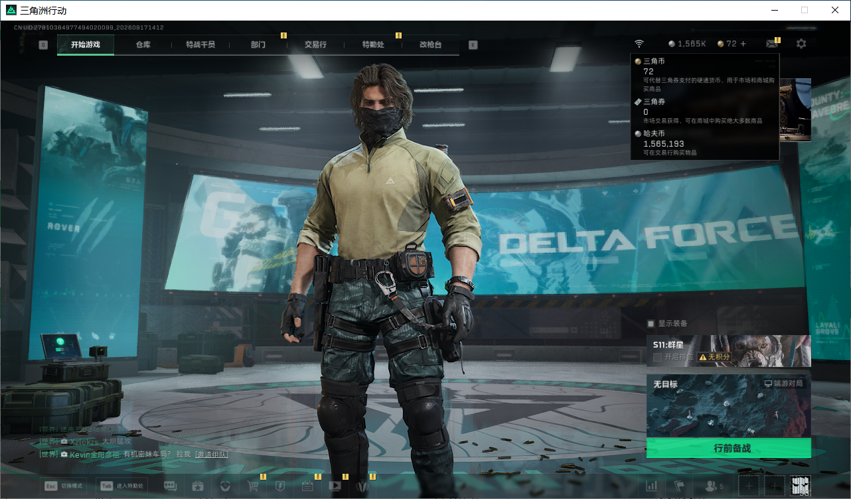The image size is (851, 499).
Task: Toggle the 显示装备 checkbox
Action: (651, 323)
